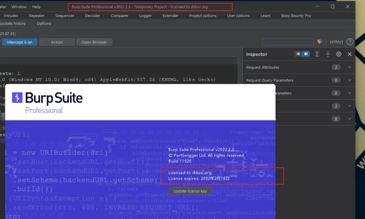Go to the Sequencer tab

(x=65, y=16)
